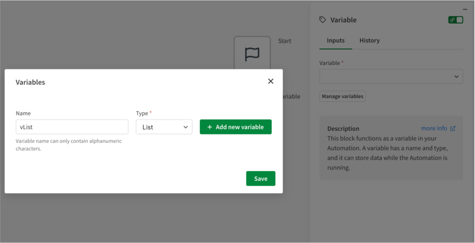Click the Start label next to flag block

(284, 41)
